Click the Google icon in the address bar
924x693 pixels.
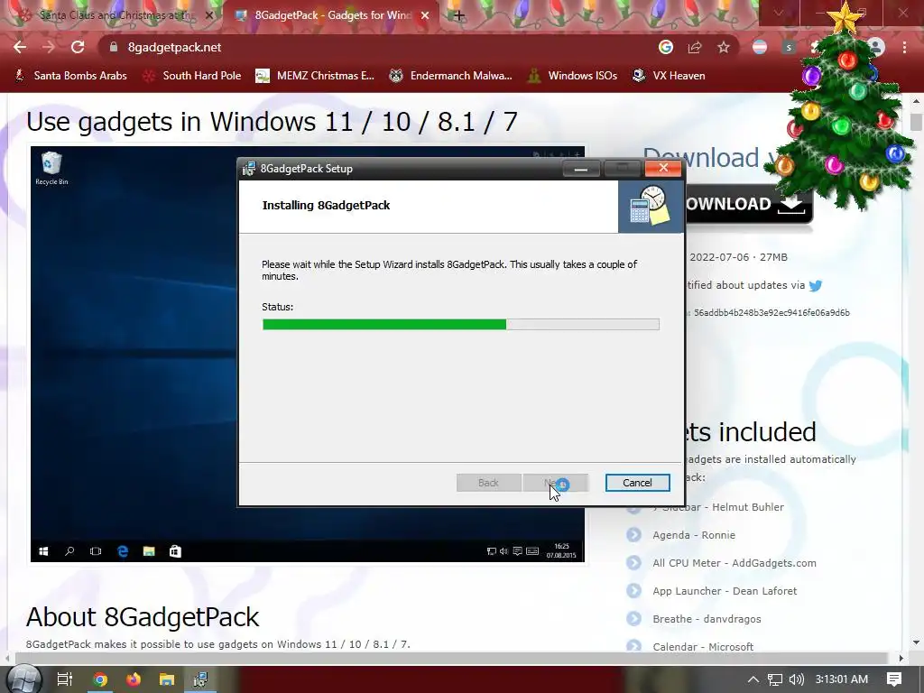click(666, 47)
